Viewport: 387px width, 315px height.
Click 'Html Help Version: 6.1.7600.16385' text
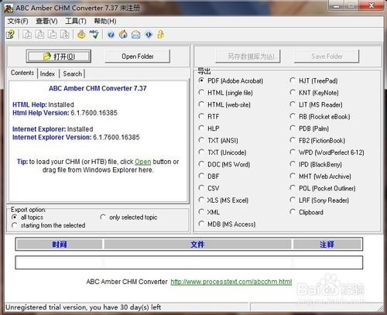pos(65,113)
